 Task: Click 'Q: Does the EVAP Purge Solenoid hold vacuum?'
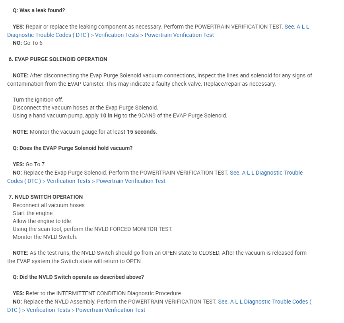coord(72,148)
